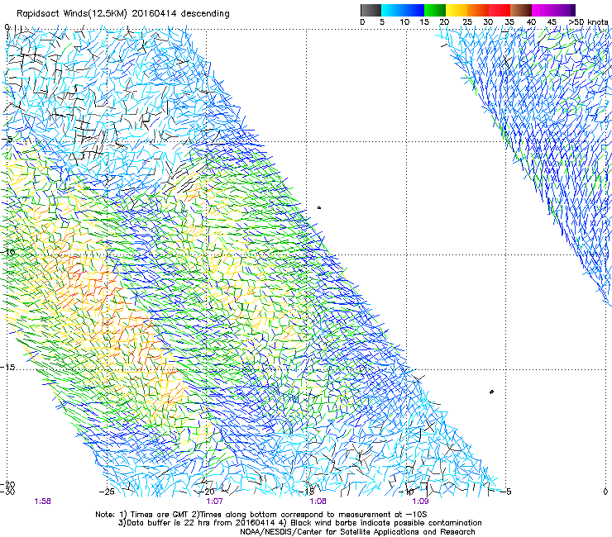The image size is (612, 537).
Task: Click the purple '1:07' time label
Action: 214,501
